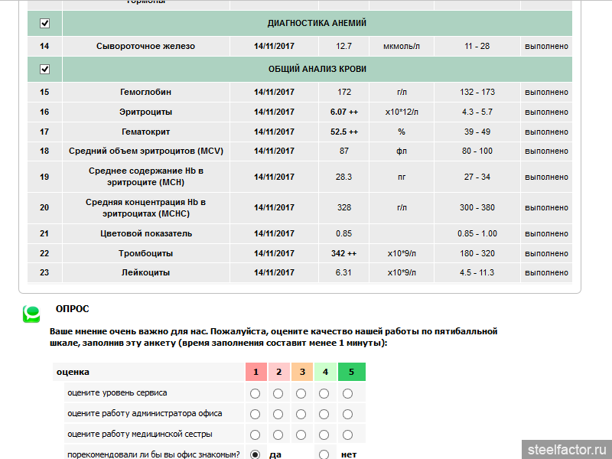
Task: Rate работу медицинской сестры as 4
Action: (x=324, y=435)
